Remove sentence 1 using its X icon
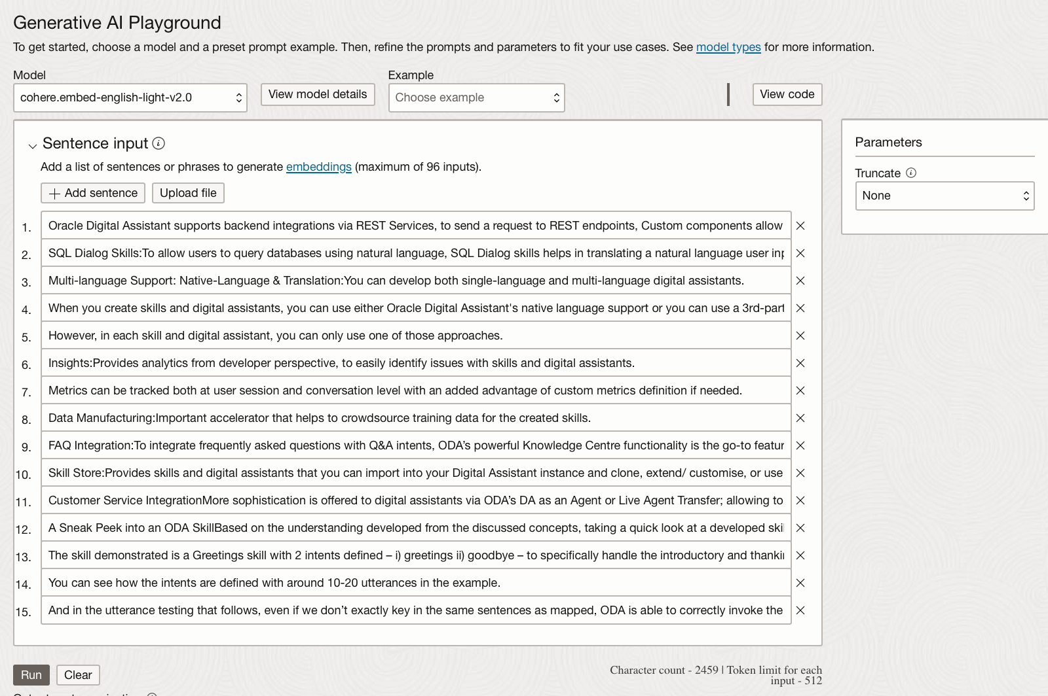This screenshot has height=696, width=1048. pos(800,226)
